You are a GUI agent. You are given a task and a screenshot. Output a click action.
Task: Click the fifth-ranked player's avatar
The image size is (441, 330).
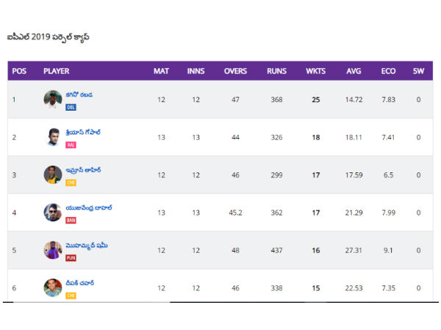52,250
